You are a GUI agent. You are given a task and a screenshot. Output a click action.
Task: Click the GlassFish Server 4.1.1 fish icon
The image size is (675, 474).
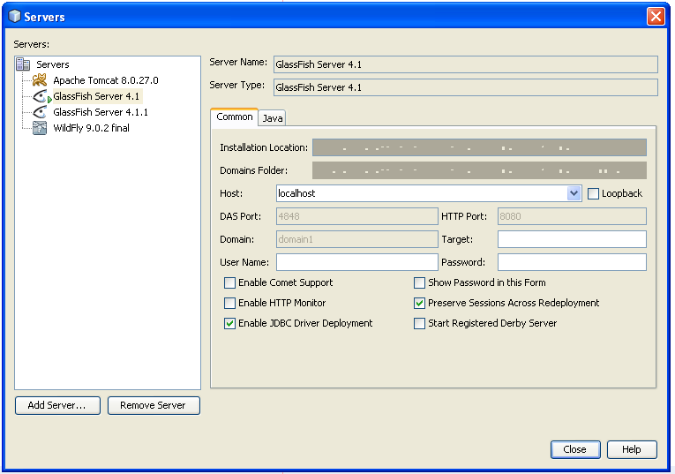pos(40,112)
